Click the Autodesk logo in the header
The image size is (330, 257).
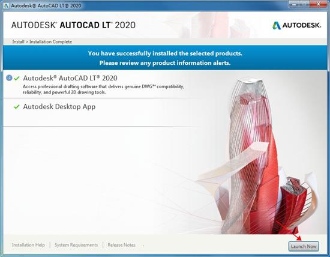point(297,25)
